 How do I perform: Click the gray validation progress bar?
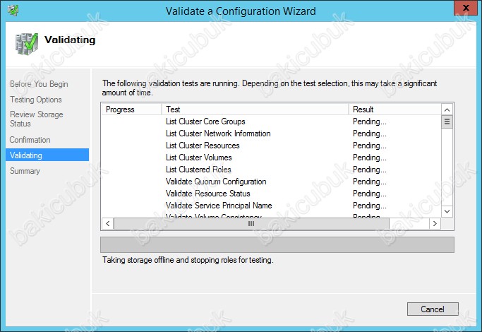[x=277, y=245]
